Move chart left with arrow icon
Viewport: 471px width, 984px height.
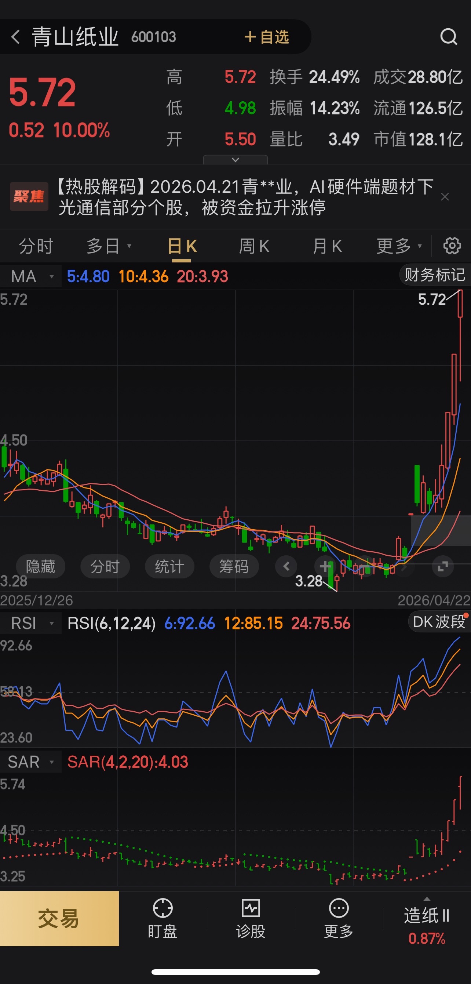click(x=286, y=566)
